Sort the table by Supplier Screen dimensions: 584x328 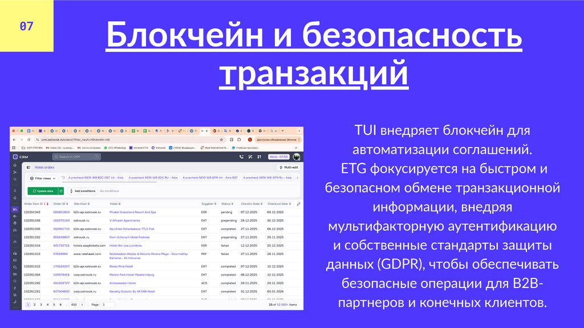tap(209, 204)
